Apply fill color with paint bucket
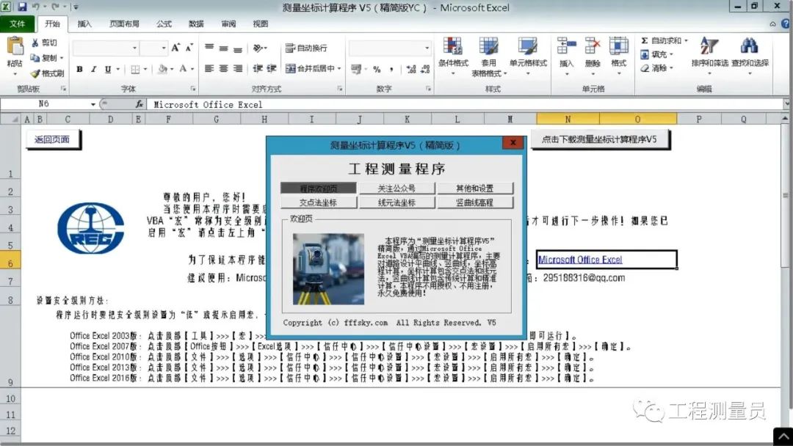This screenshot has height=446, width=793. click(162, 69)
